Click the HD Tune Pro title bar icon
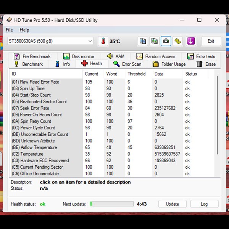The width and height of the screenshot is (229, 229). 9,20
